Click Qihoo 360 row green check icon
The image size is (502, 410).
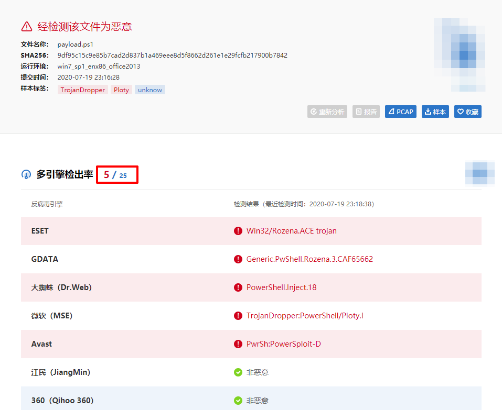[x=238, y=401]
